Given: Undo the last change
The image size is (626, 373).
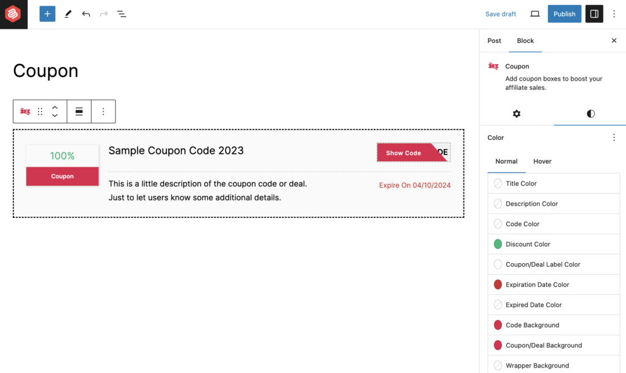Looking at the screenshot, I should [x=86, y=13].
